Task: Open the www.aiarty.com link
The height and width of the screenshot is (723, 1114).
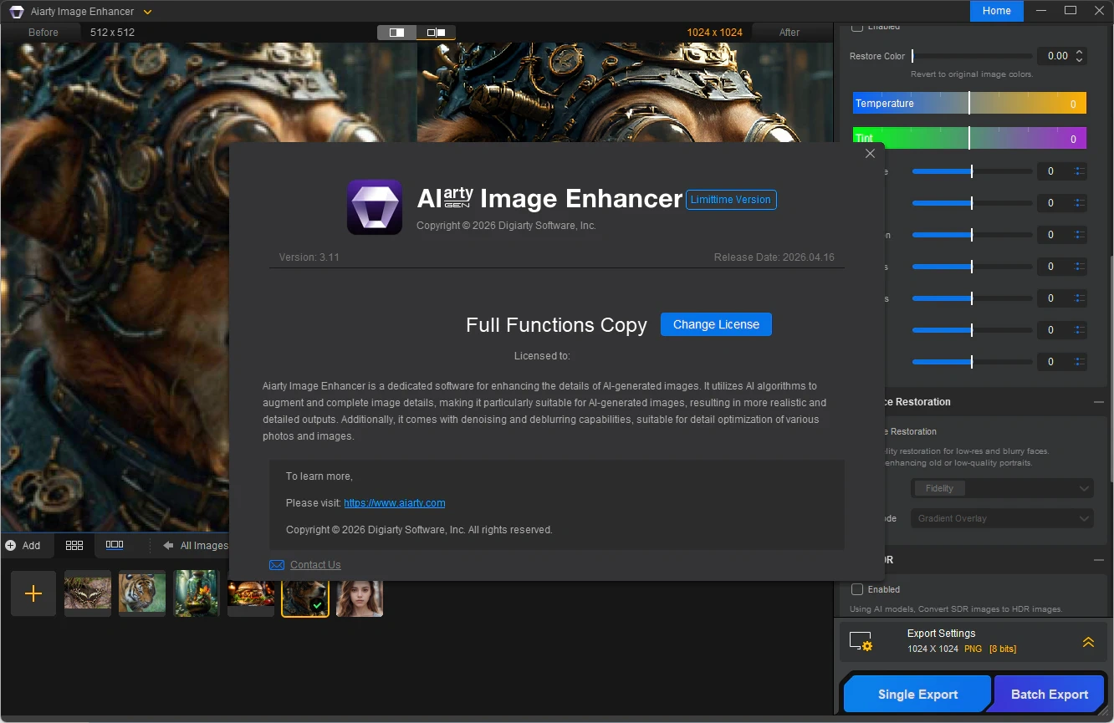Action: (x=394, y=503)
